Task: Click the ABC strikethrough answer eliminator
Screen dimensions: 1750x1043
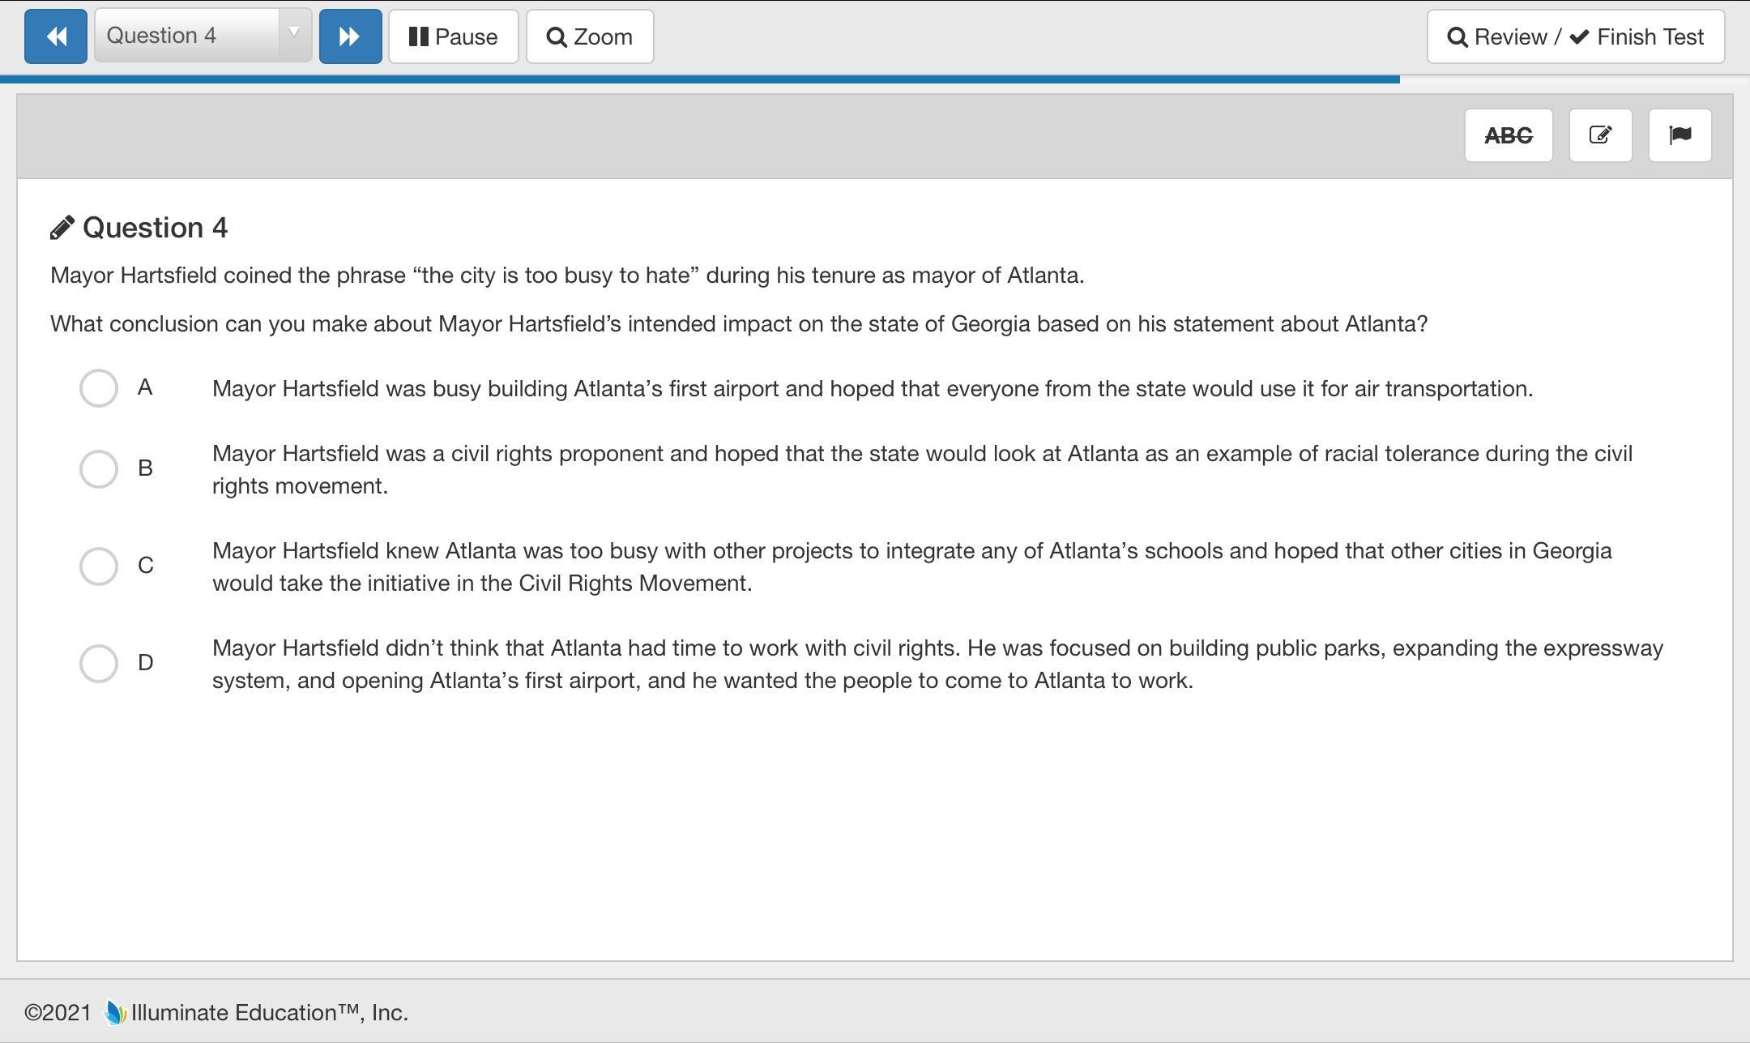Action: tap(1508, 135)
